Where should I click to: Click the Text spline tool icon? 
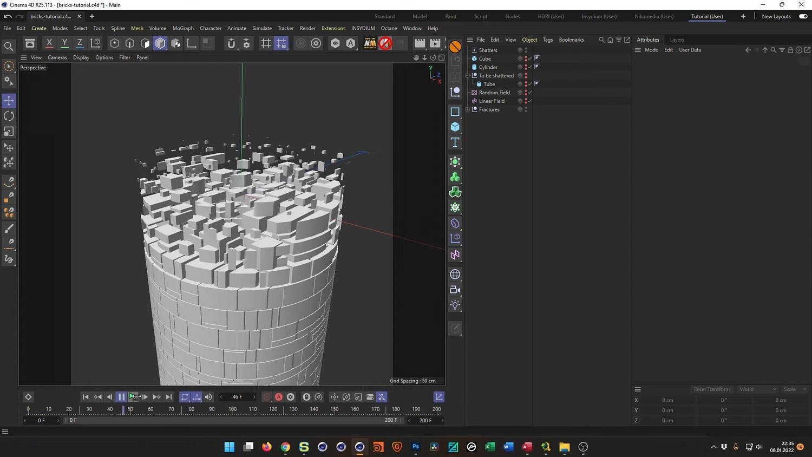tap(455, 142)
